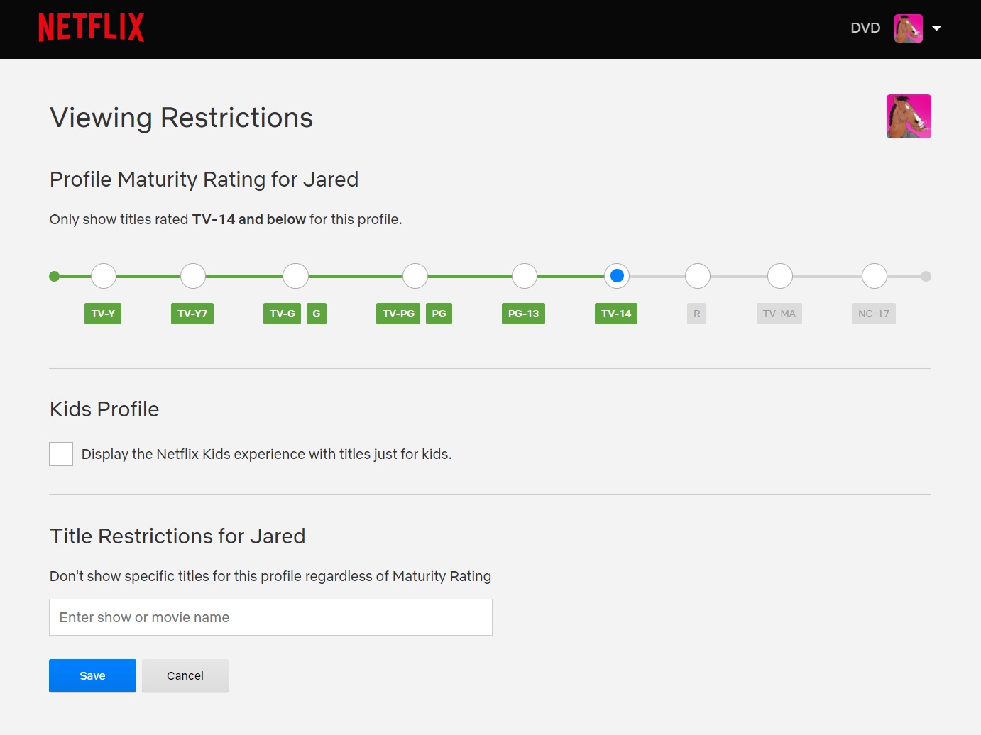Cancel the viewing restriction changes
This screenshot has width=981, height=735.
coord(185,675)
